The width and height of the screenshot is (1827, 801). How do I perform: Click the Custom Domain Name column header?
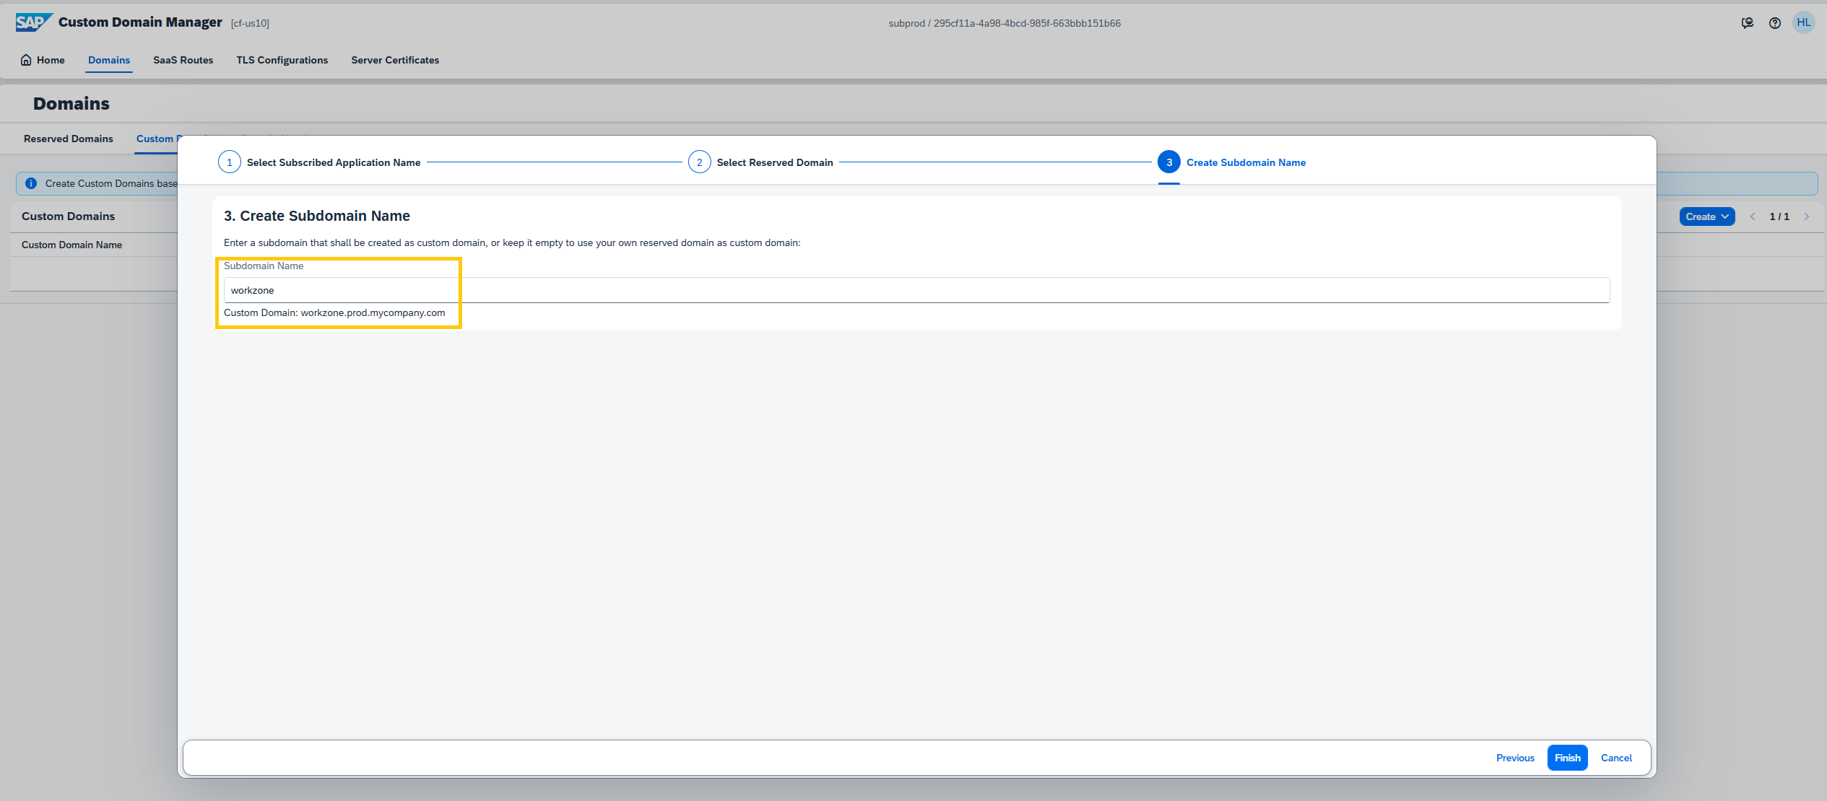pos(72,245)
